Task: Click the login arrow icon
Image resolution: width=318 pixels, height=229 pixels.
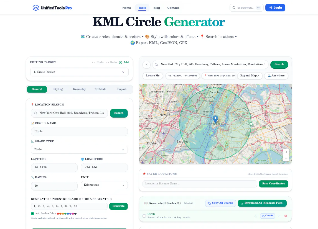Action: [x=270, y=8]
